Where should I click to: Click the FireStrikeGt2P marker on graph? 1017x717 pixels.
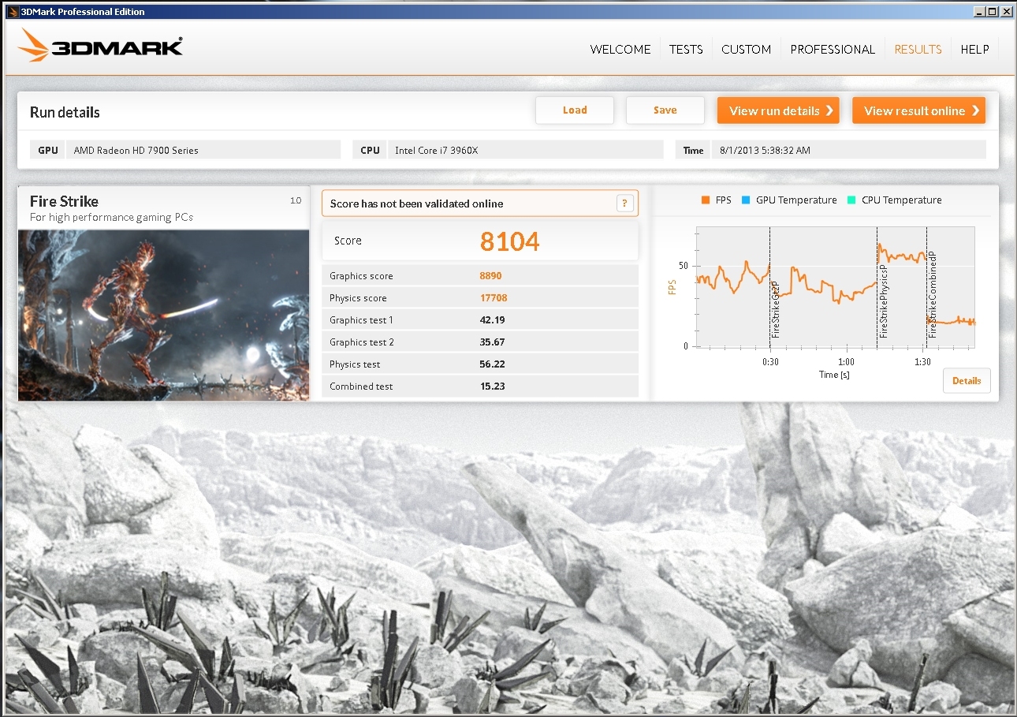pos(776,309)
